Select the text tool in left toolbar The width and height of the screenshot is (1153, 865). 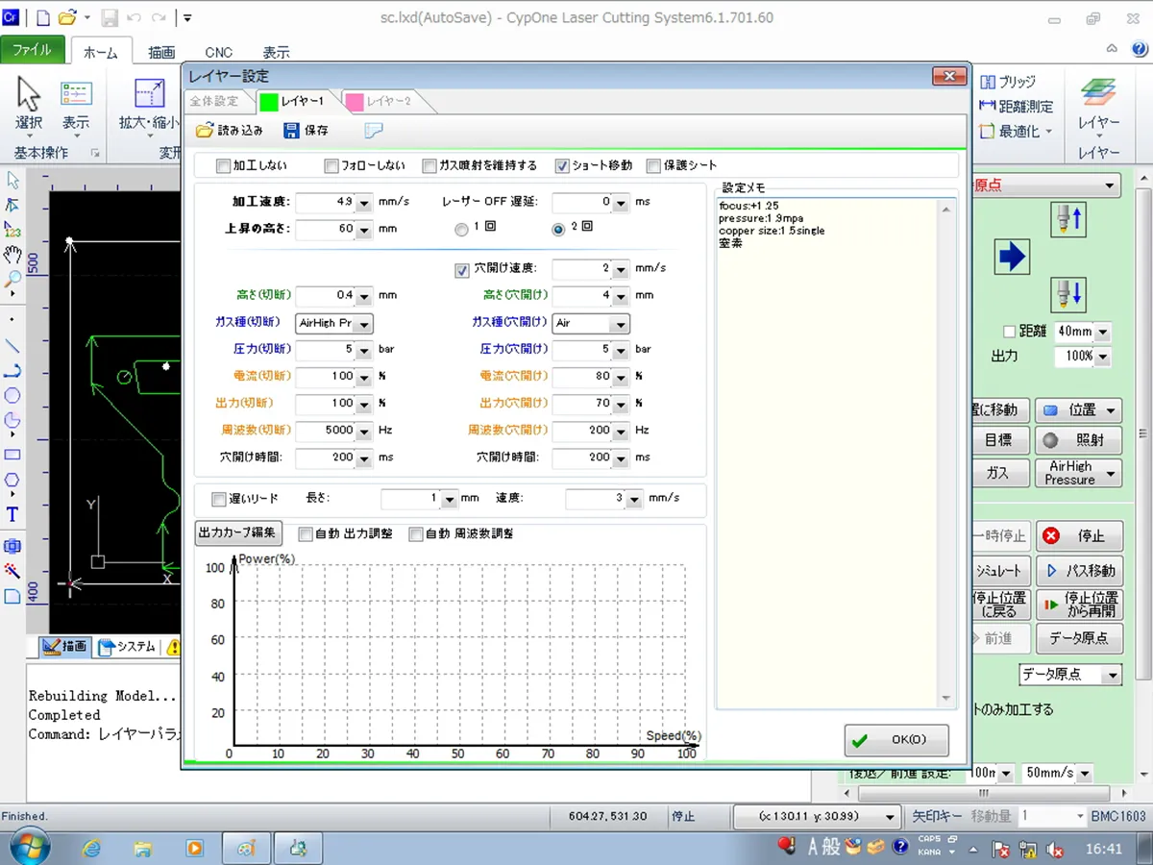(x=12, y=514)
